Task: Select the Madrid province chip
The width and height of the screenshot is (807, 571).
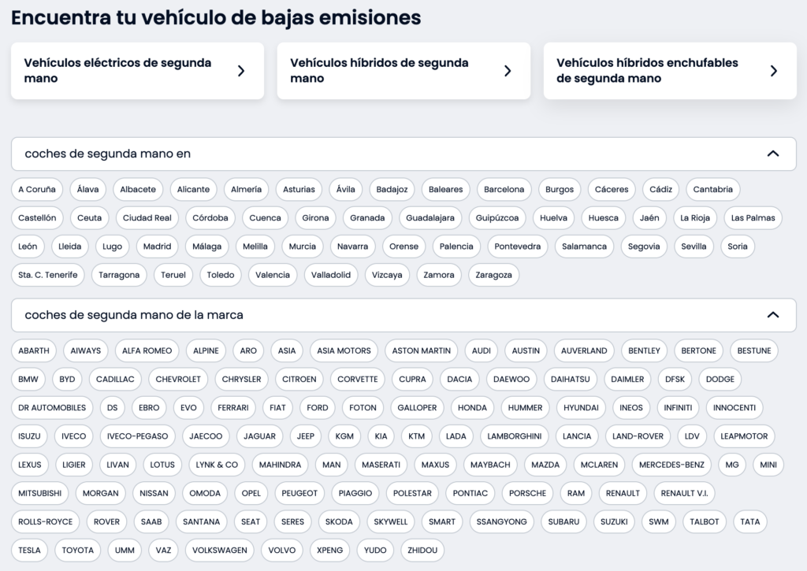Action: coord(157,247)
